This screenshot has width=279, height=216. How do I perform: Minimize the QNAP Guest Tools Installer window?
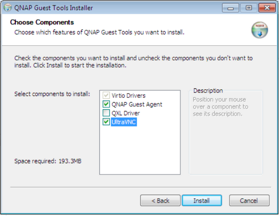click(x=231, y=8)
